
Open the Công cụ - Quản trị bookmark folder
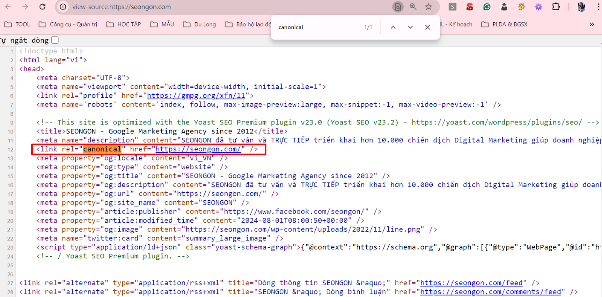click(68, 24)
